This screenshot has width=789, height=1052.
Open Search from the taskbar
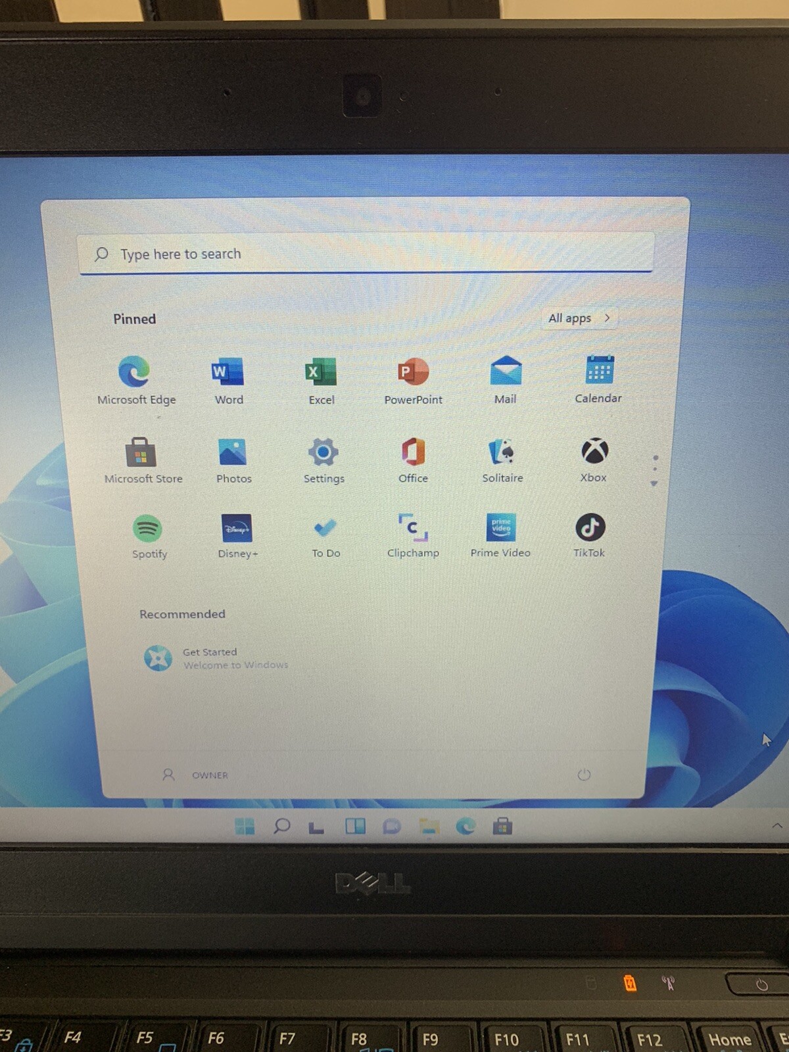tap(282, 826)
